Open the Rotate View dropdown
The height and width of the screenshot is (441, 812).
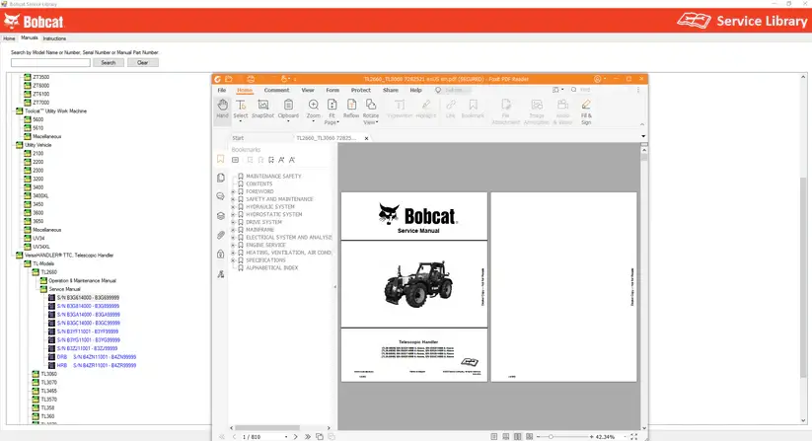371,109
